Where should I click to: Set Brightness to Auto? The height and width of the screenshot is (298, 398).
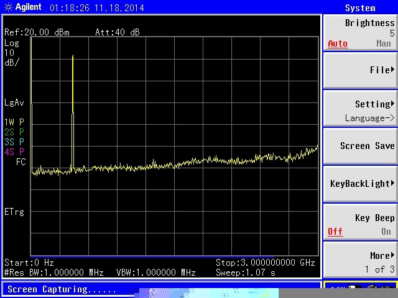(x=338, y=43)
